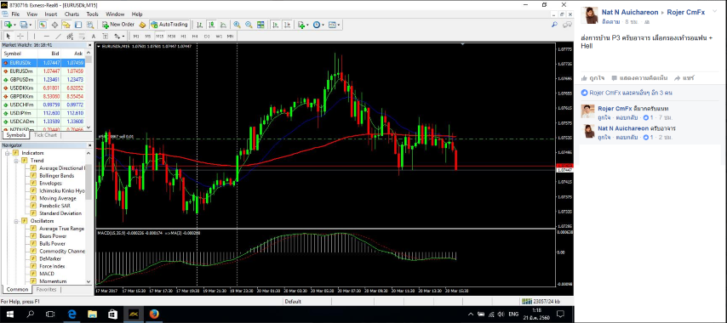Switch to the Tick Chart tab
727x323 pixels.
coord(45,135)
